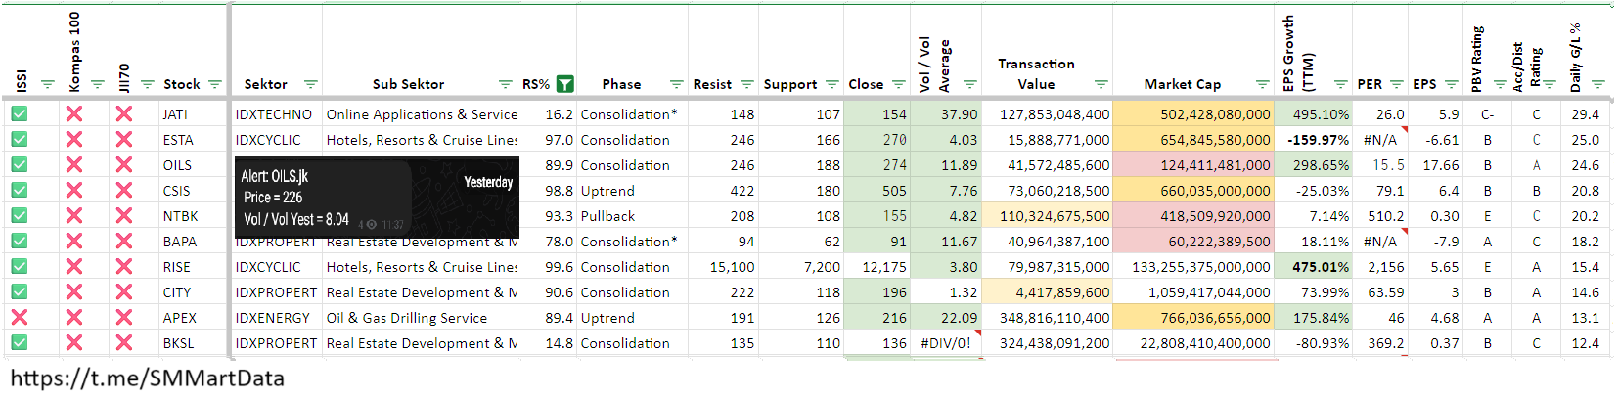
Task: Expand the Market Cap filter dropdown
Action: click(x=1262, y=84)
